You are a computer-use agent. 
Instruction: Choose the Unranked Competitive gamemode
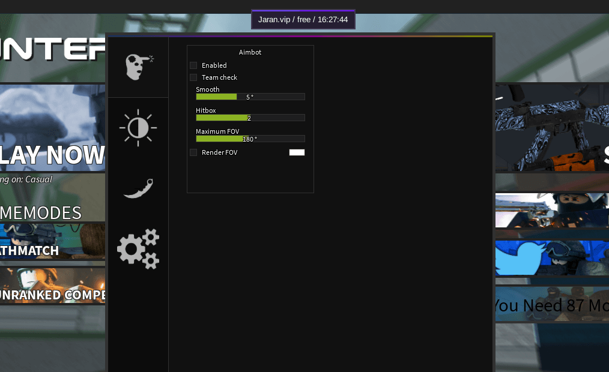coord(52,286)
